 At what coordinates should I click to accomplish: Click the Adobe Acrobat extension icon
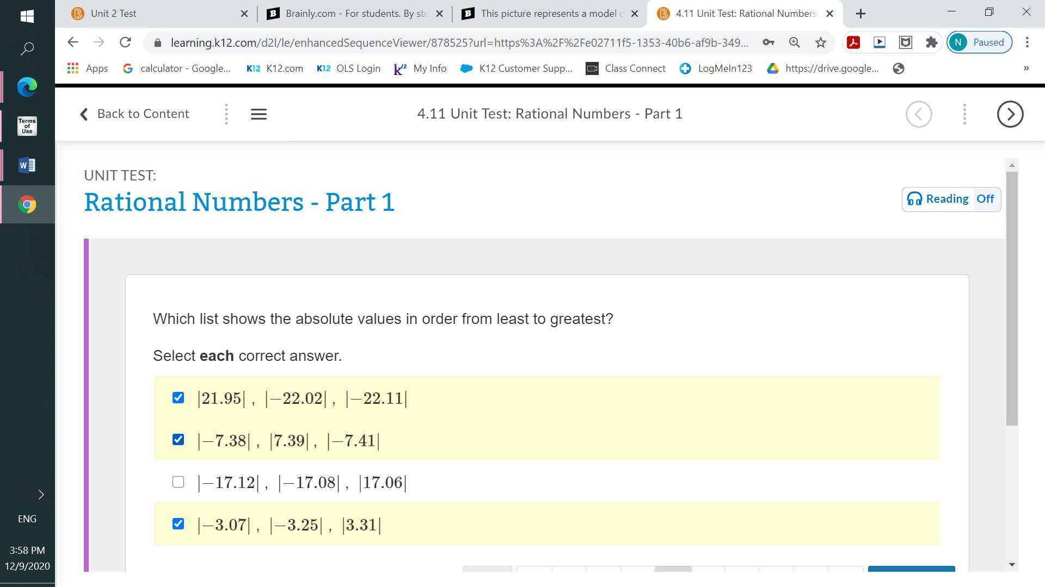click(853, 42)
